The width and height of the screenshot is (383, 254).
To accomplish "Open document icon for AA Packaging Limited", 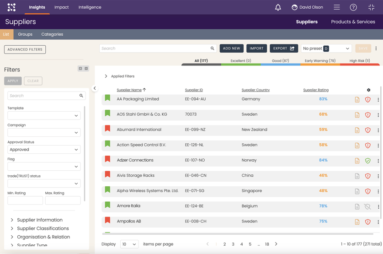I will [357, 100].
